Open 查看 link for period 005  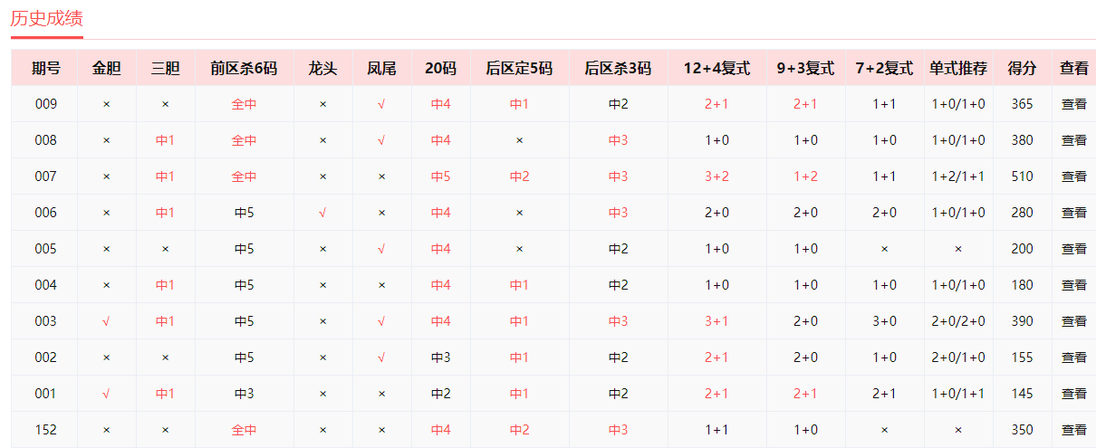click(x=1073, y=249)
